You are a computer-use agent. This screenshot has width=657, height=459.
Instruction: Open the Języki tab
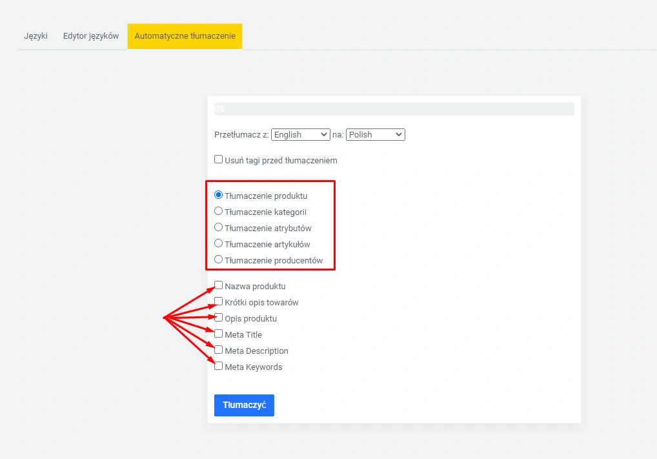coord(35,36)
